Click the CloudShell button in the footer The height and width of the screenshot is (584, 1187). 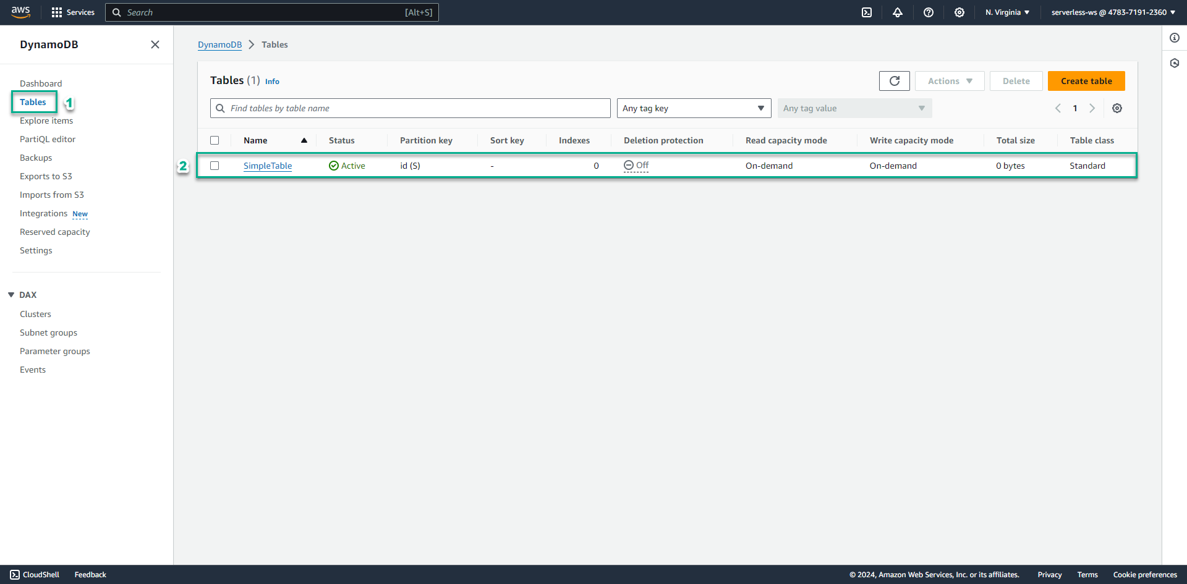tap(35, 575)
